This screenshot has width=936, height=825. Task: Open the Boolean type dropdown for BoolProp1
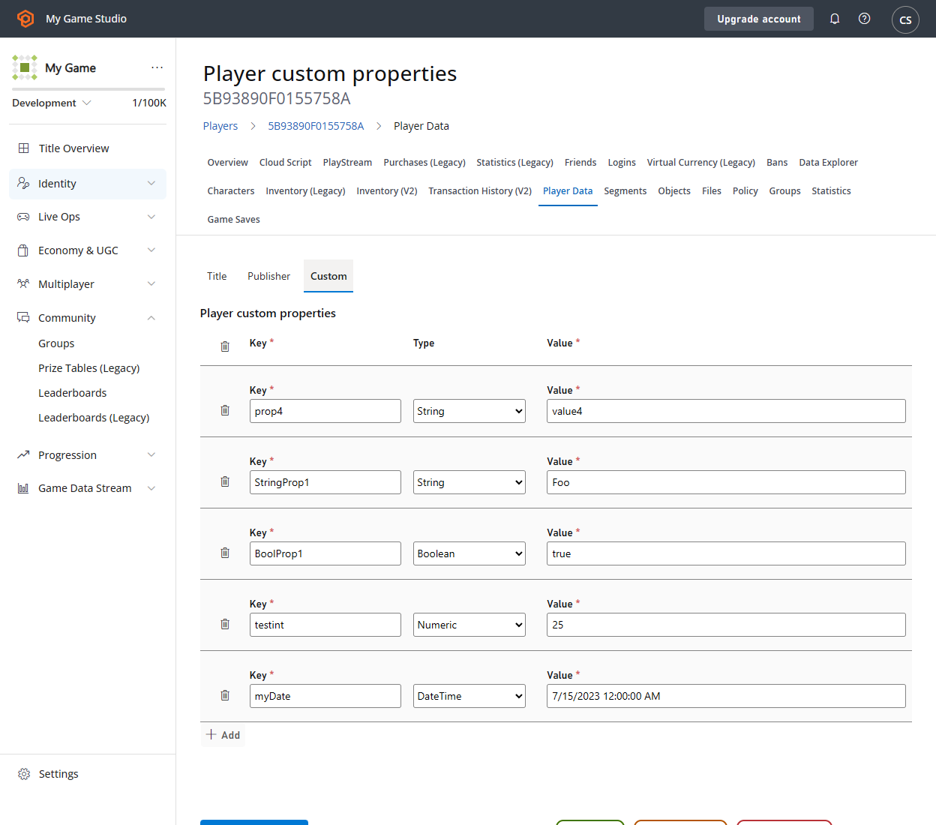[469, 553]
